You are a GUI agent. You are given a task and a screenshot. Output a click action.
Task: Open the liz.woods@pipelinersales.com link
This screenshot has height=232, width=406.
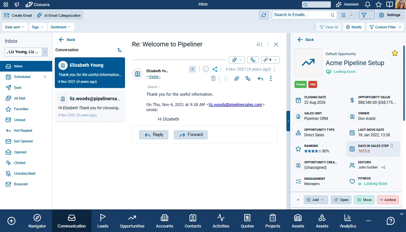click(236, 104)
